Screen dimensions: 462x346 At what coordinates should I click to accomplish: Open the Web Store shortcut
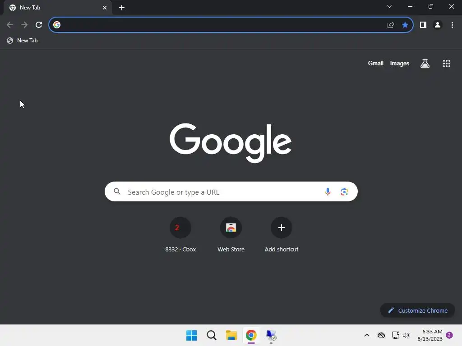(231, 235)
